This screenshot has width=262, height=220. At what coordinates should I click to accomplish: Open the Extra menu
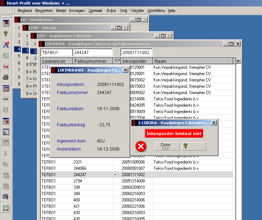[x=111, y=11]
